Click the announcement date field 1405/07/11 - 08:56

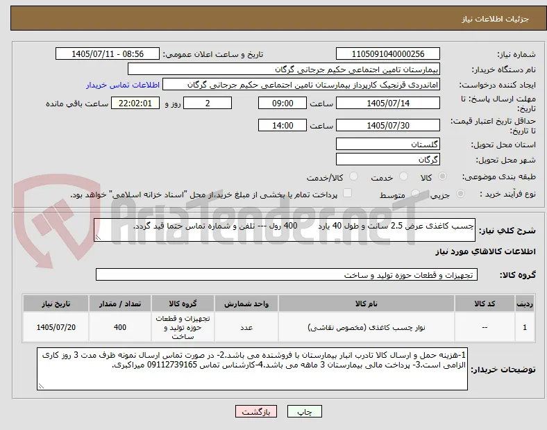[108, 53]
